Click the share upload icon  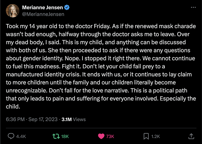coord(191,136)
